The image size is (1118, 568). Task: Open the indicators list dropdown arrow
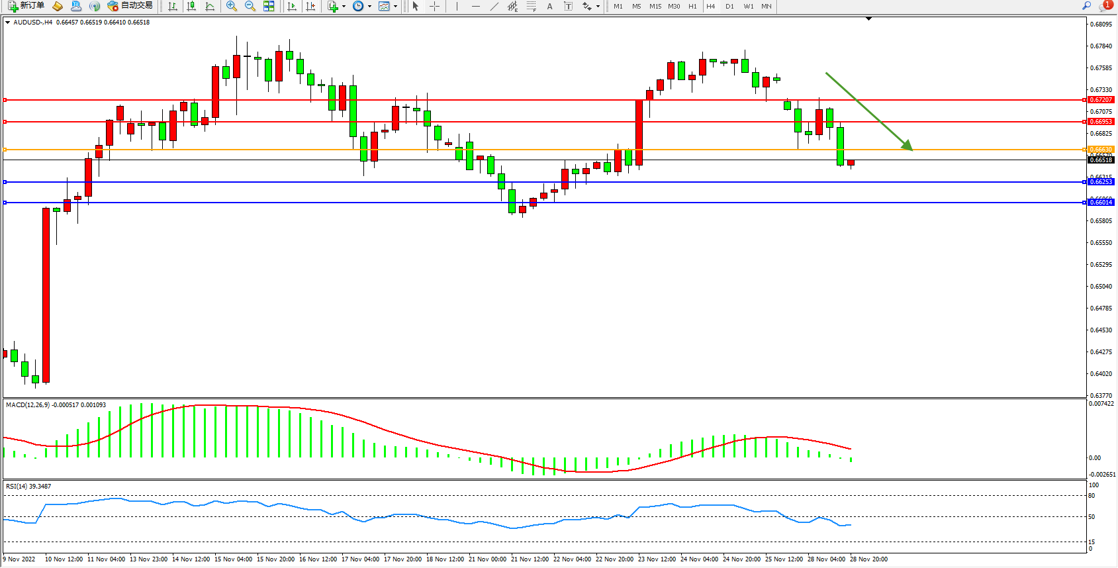(344, 6)
